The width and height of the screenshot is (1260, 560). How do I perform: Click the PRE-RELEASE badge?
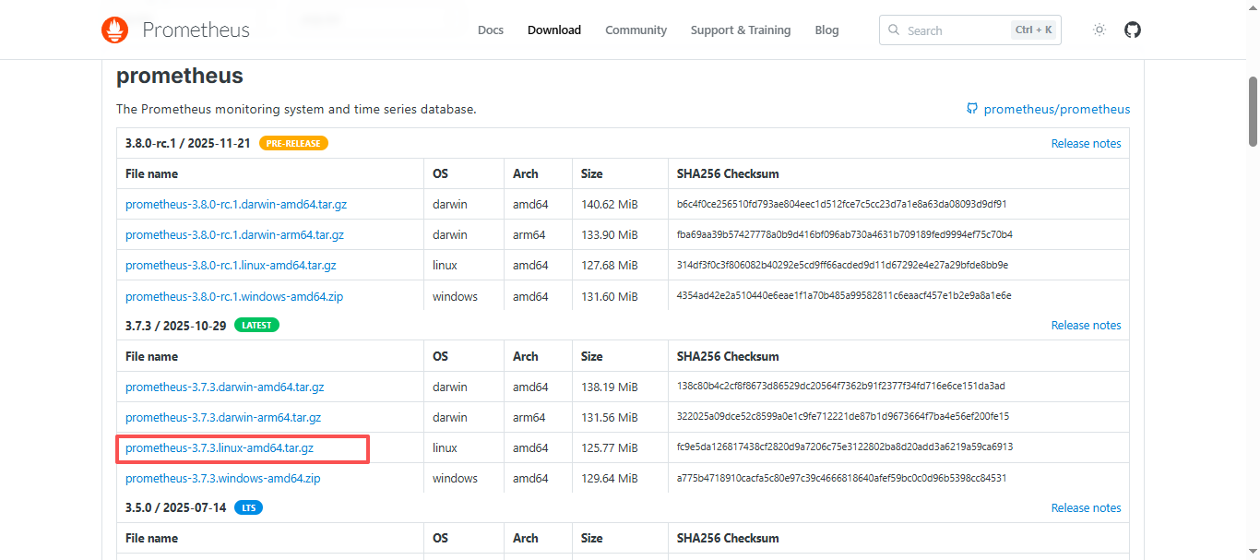tap(294, 143)
